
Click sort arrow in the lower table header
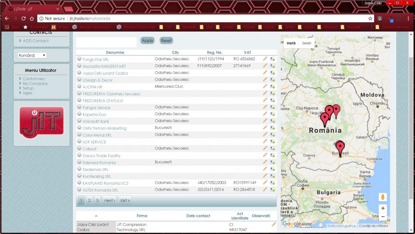point(96,216)
